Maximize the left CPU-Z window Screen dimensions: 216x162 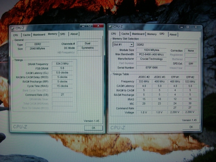(x=90, y=26)
